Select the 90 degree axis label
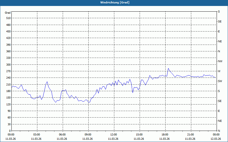 9,111
